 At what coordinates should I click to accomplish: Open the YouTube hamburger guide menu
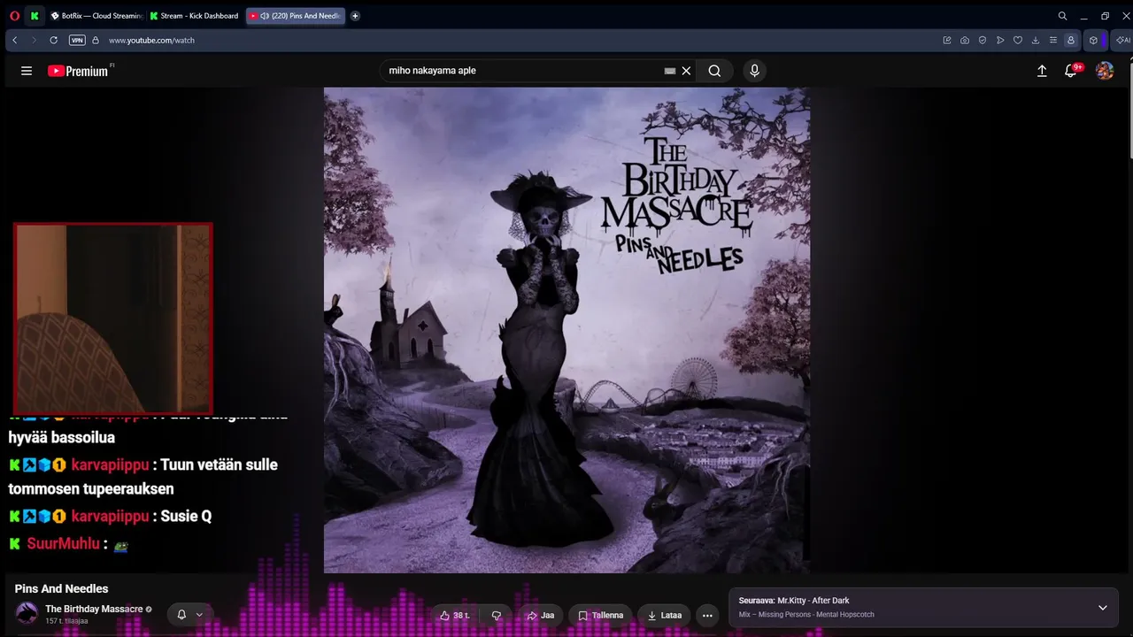point(27,71)
